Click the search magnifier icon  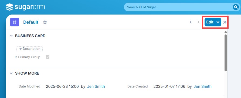point(236,7)
